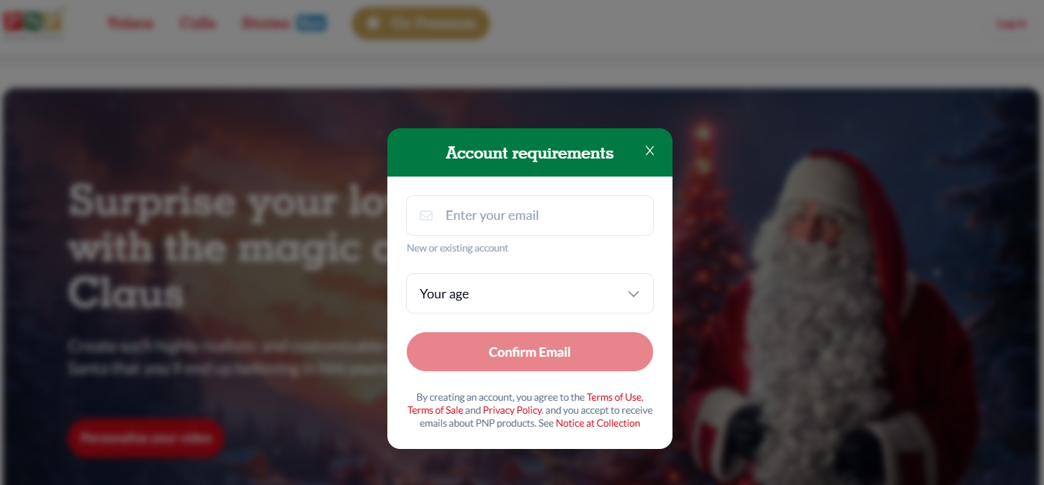1044x485 pixels.
Task: Click the envelope icon in the email field
Action: point(426,215)
